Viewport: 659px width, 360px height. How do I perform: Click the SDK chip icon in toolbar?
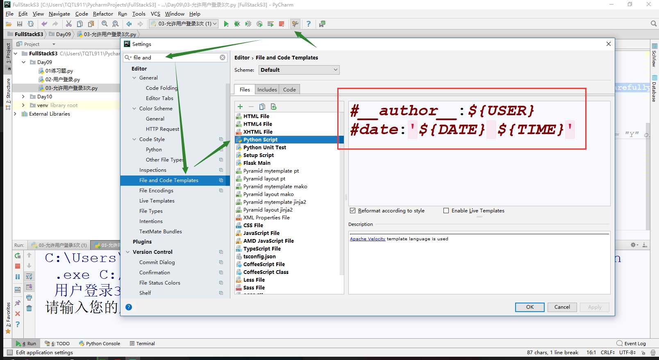point(322,24)
